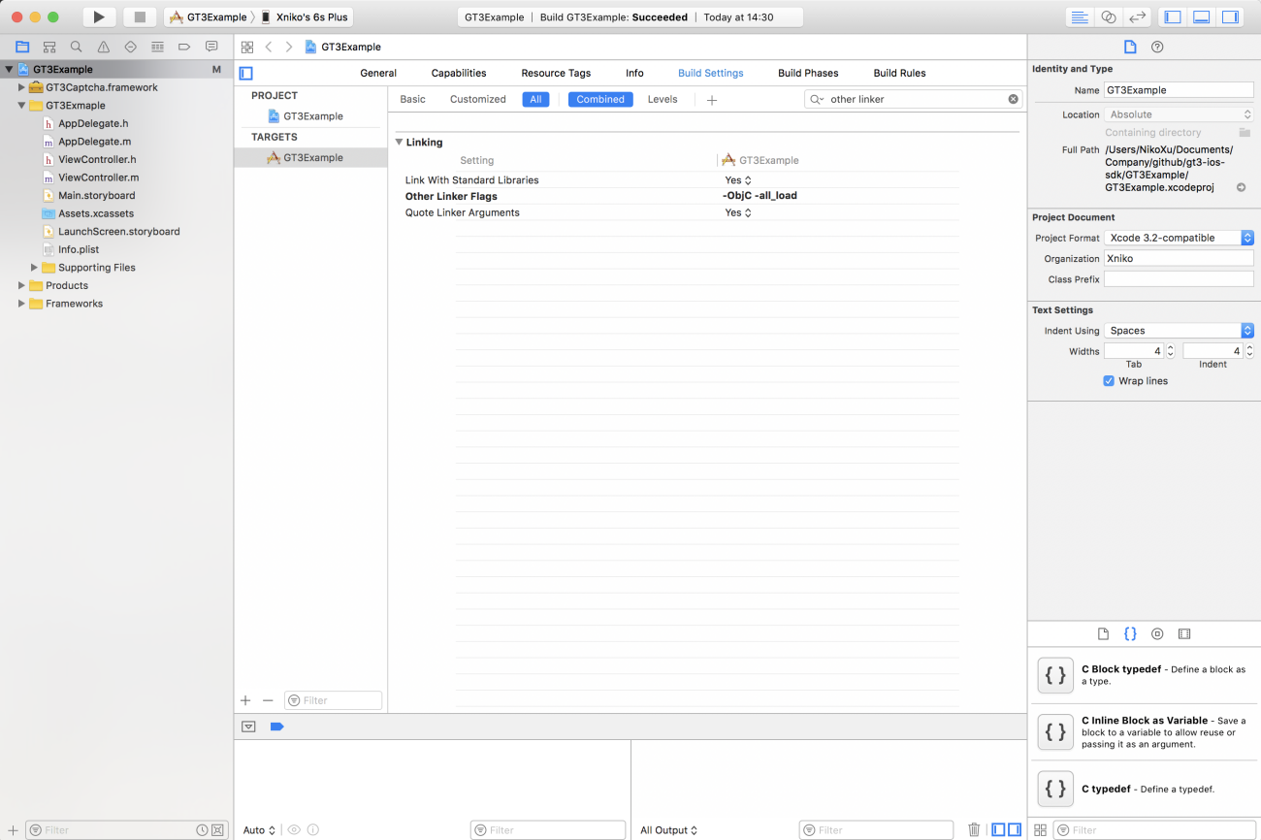Show the Code Snippet library braces icon
Viewport: 1261px width, 840px height.
click(x=1130, y=633)
